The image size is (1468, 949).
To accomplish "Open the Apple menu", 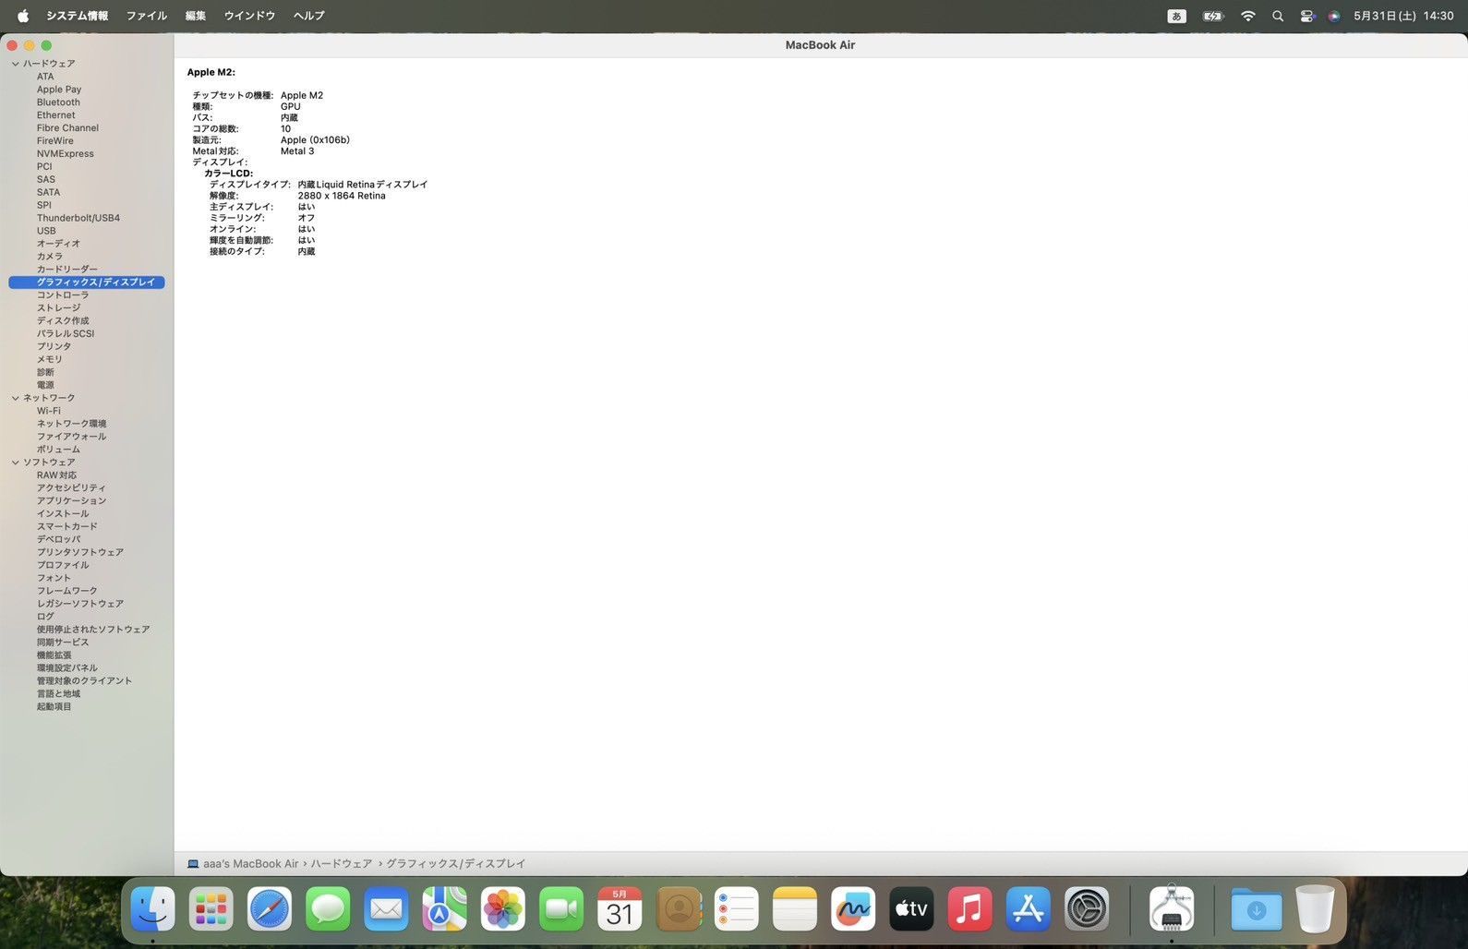I will [x=23, y=16].
